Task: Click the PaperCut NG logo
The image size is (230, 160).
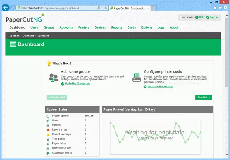Action: (x=25, y=18)
